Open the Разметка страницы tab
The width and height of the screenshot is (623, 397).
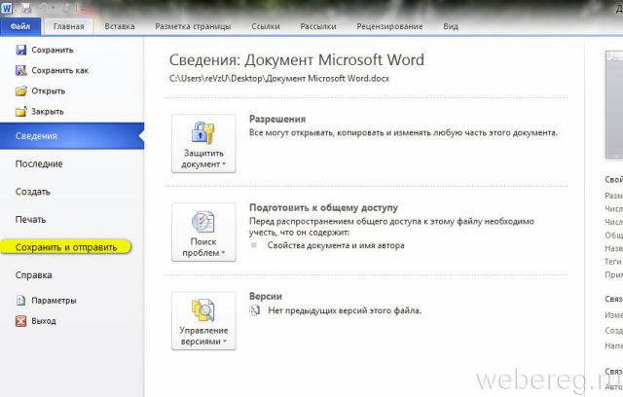[x=193, y=26]
